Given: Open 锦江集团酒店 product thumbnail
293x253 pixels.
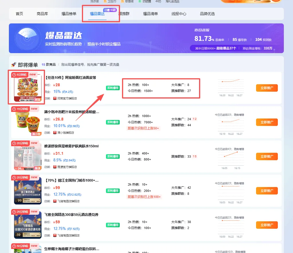Looking at the screenshot, I should pyautogui.click(x=28, y=191).
